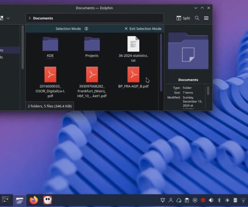Select the 36-2024-statistics.txt file icon
Viewport: 248px width, 207px height.
[133, 44]
